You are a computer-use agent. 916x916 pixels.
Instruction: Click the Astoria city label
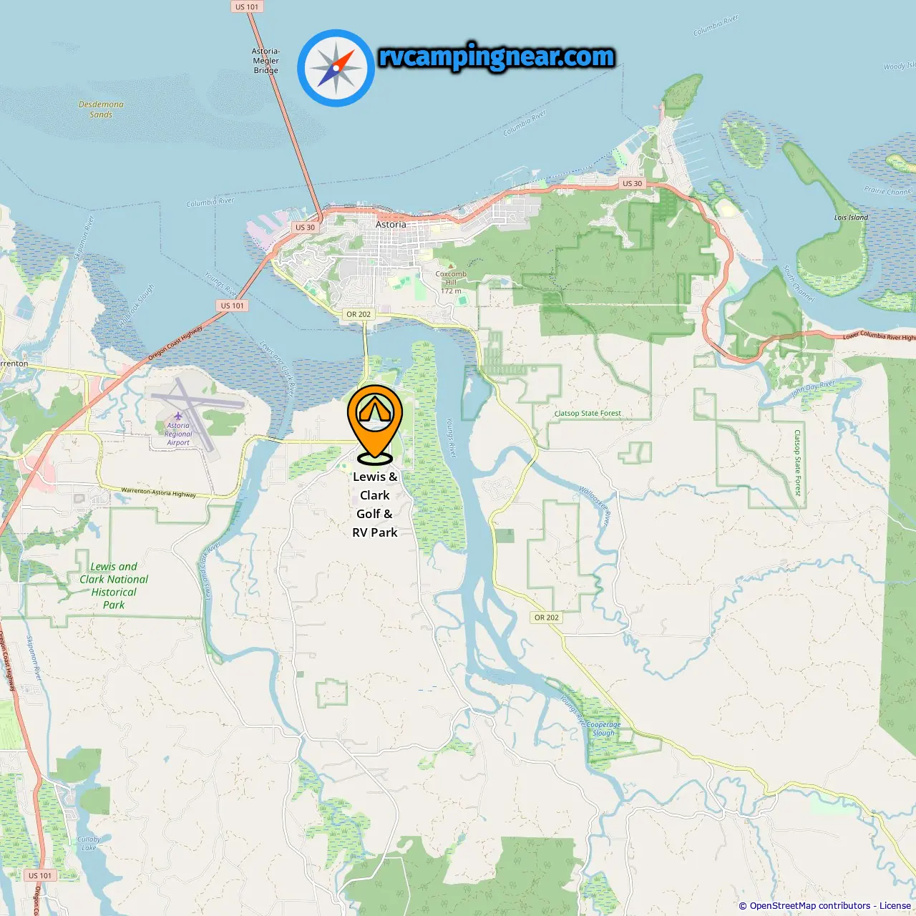391,224
